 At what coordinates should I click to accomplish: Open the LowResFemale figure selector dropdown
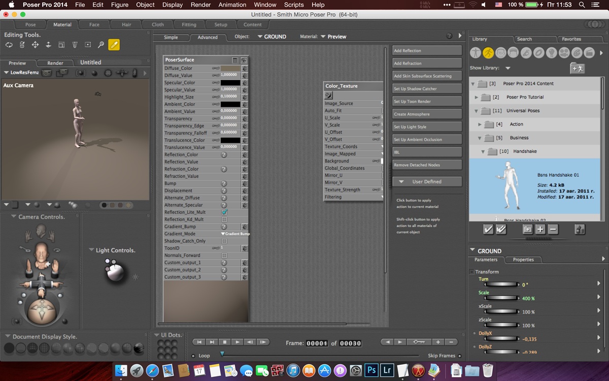click(x=21, y=73)
